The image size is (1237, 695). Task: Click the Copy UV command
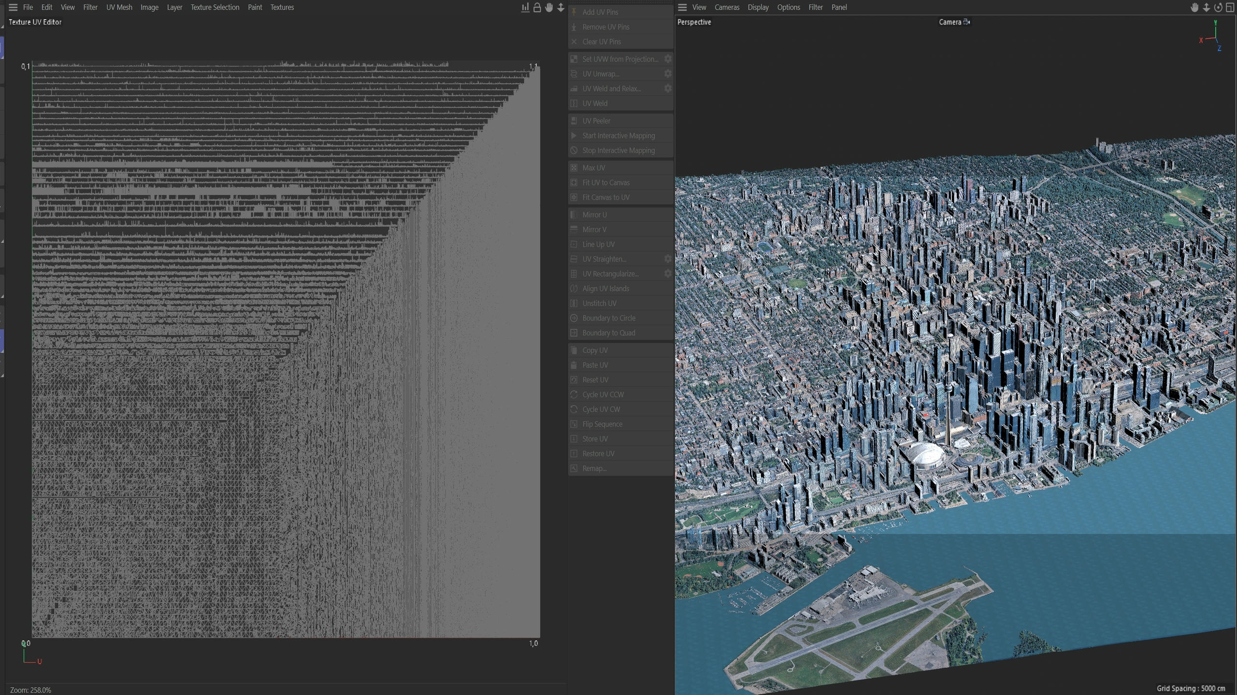[621, 350]
